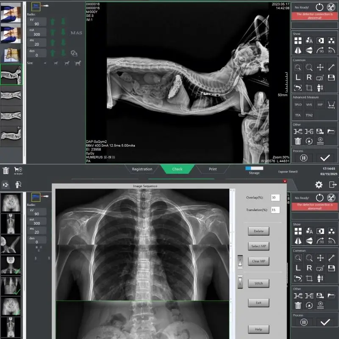Increase mA with its up arrow
The image size is (339, 339).
coord(53,32)
